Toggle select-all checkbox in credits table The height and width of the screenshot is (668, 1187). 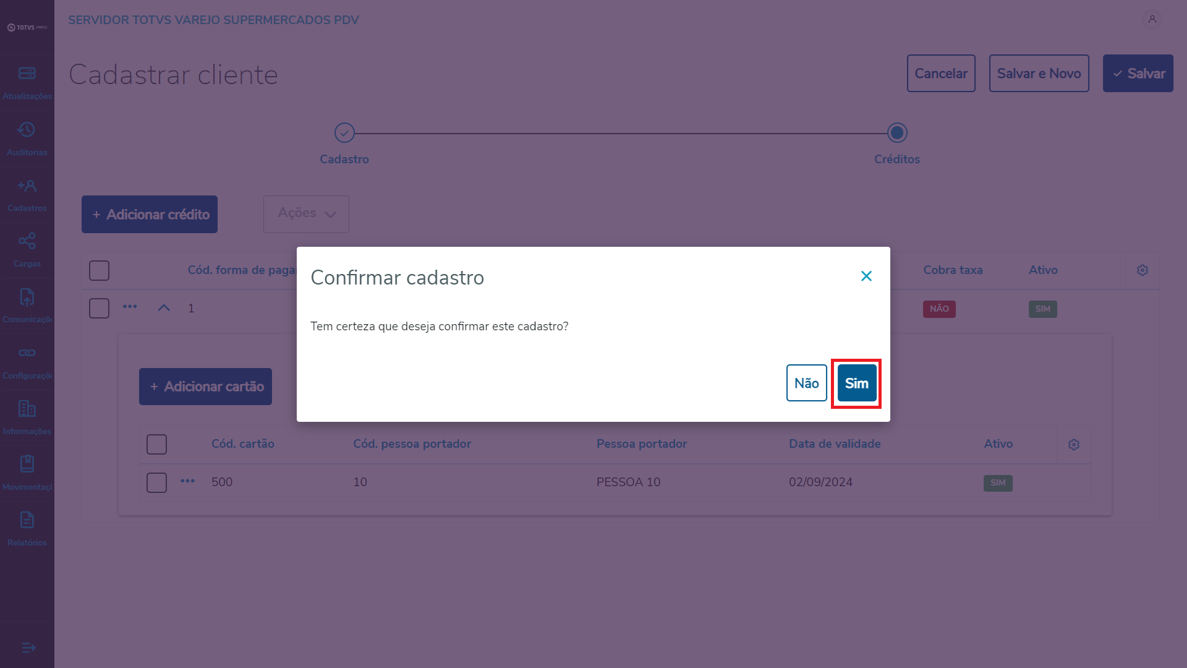click(99, 270)
